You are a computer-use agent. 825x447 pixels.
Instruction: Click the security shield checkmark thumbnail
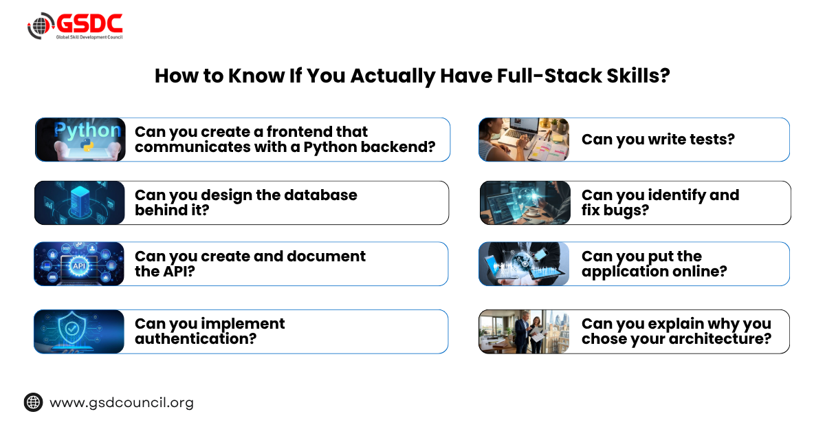80,331
